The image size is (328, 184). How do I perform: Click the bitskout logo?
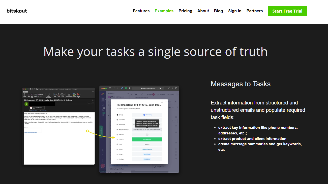17,11
